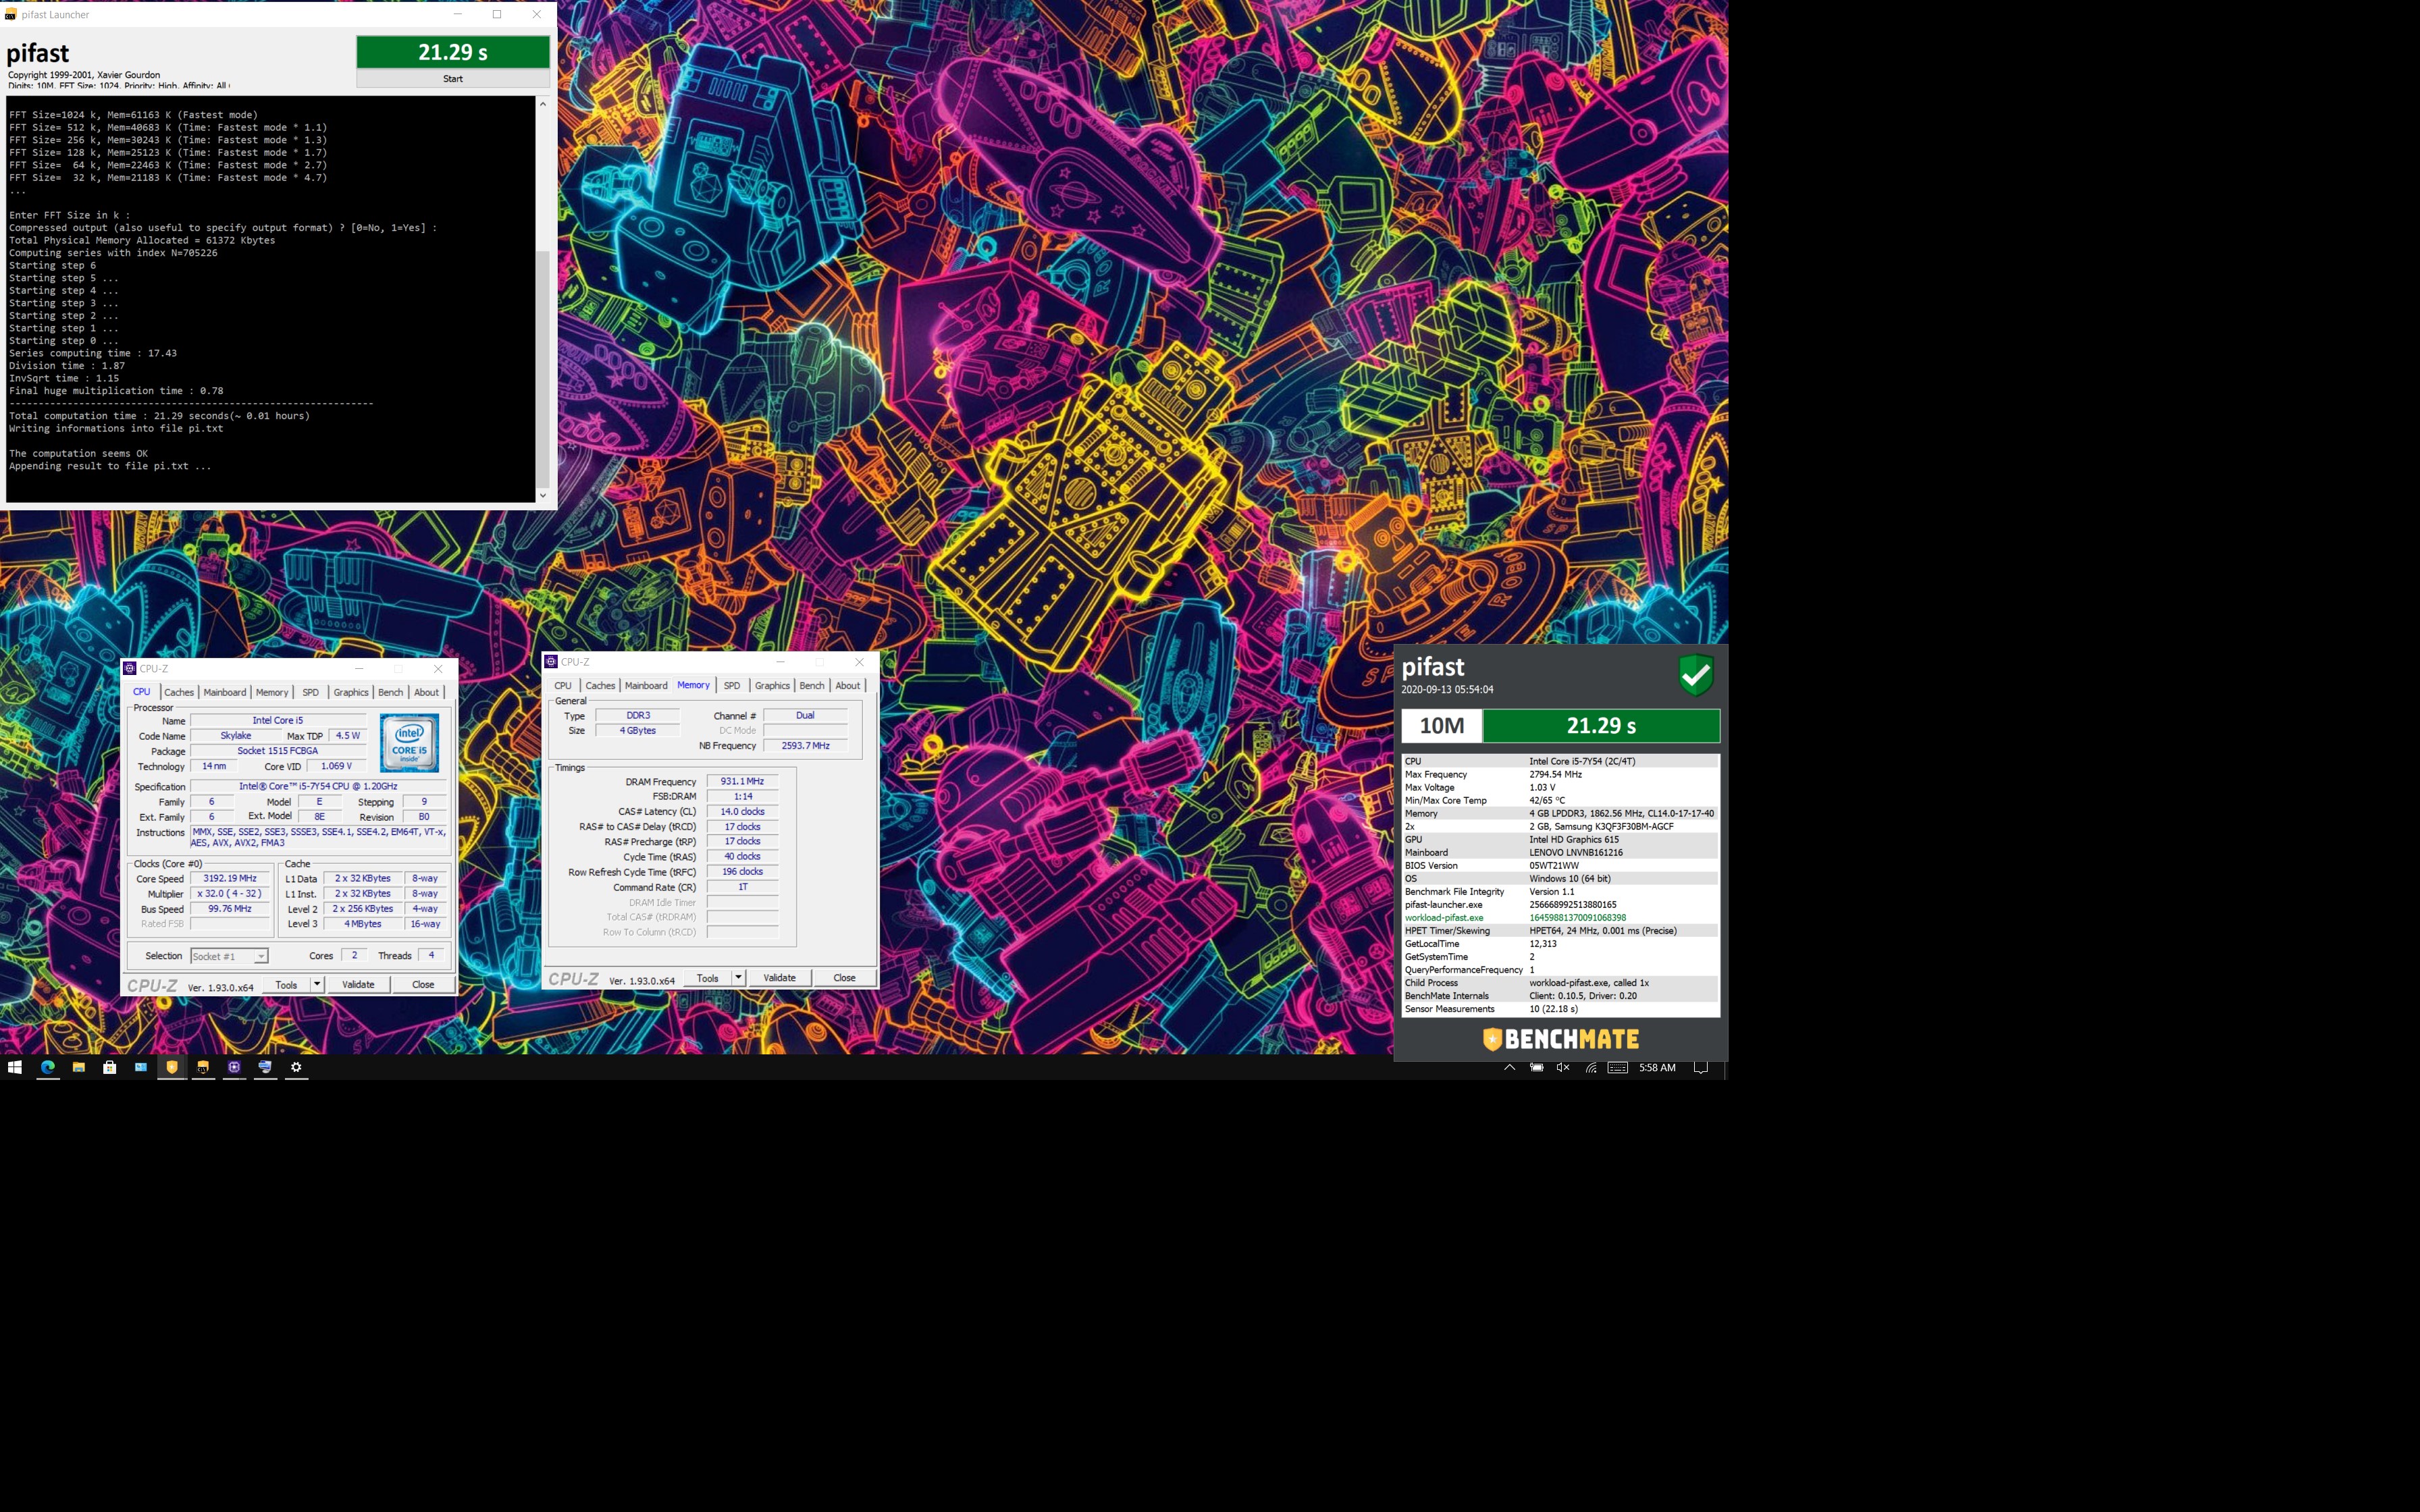The width and height of the screenshot is (2420, 1512).
Task: Open battery status in system tray
Action: [1537, 1067]
